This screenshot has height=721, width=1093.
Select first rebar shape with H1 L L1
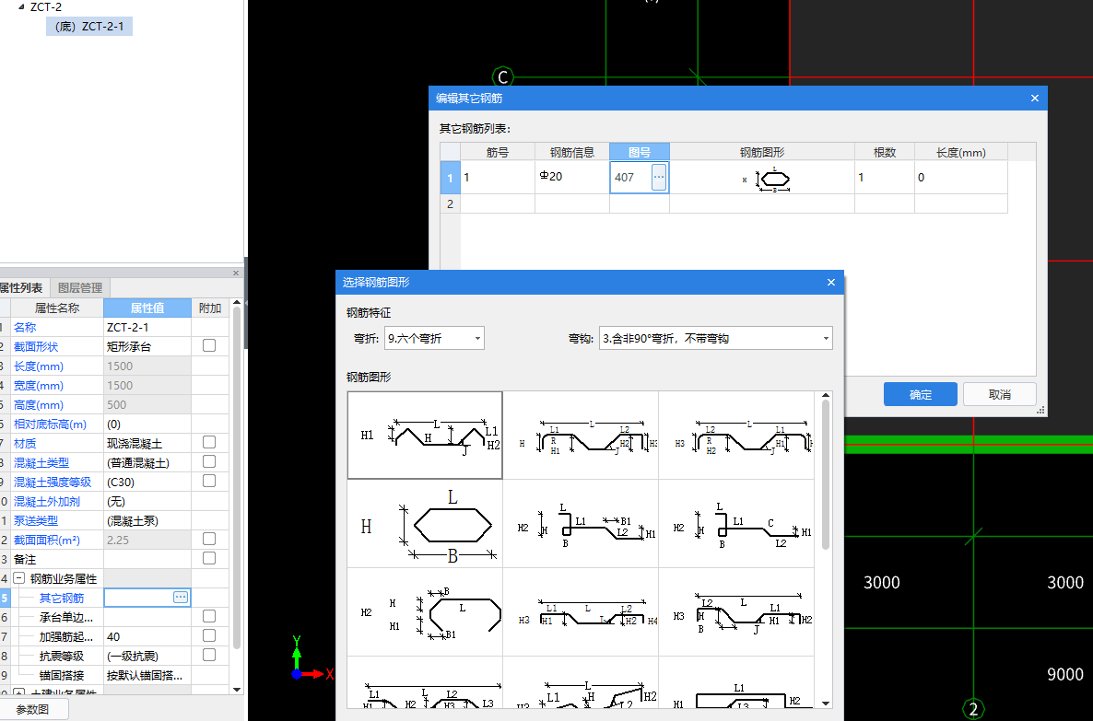[x=425, y=436]
